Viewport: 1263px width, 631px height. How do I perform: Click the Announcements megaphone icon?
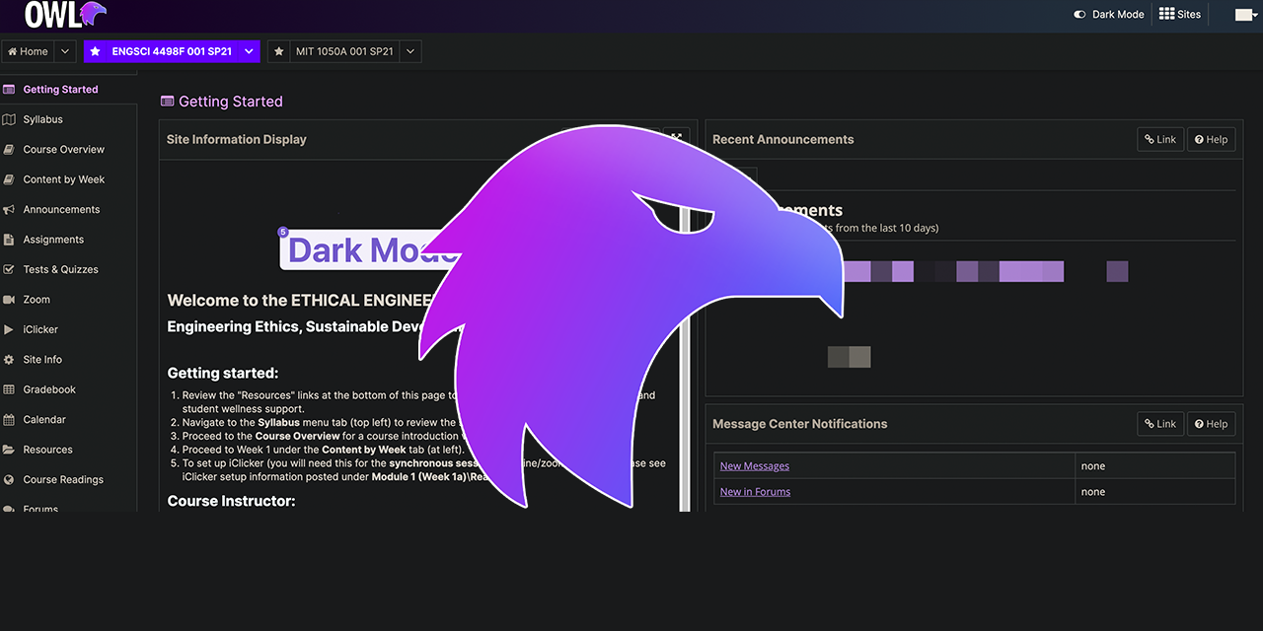click(9, 210)
